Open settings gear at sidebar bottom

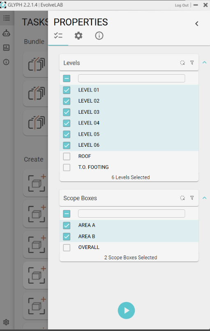[6, 322]
